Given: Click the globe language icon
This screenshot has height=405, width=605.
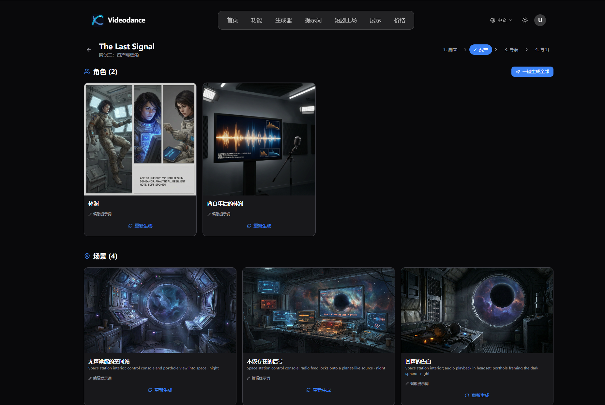Looking at the screenshot, I should pos(492,20).
